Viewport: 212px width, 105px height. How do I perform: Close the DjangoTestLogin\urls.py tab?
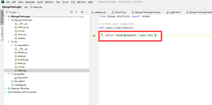point(163,12)
